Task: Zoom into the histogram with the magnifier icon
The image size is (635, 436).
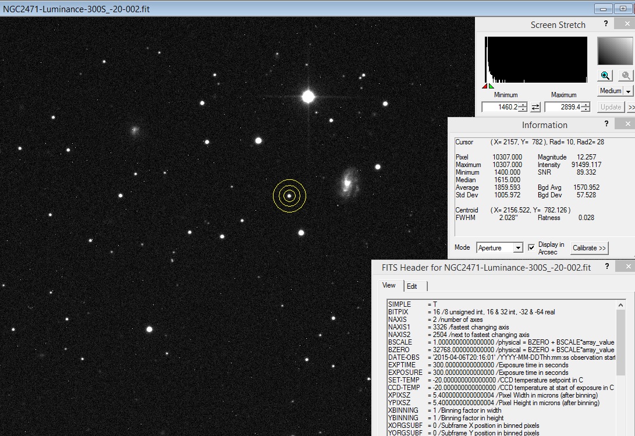Action: 604,76
